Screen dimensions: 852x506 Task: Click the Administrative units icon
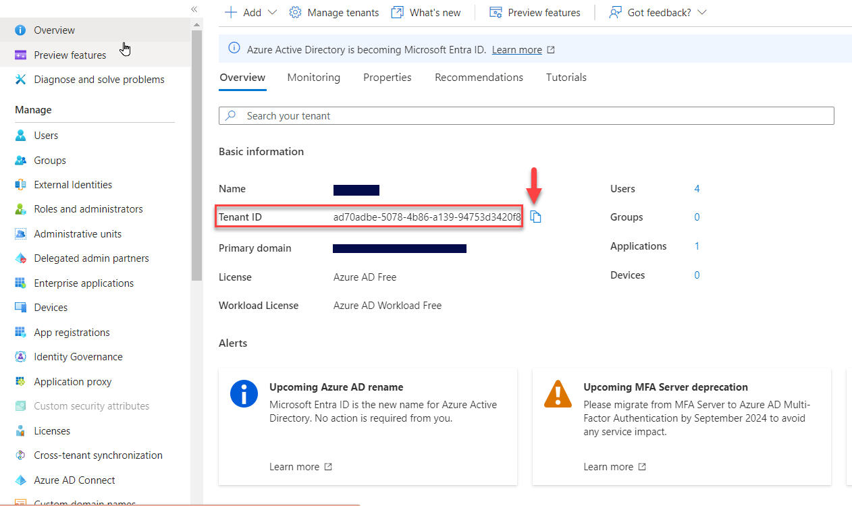[20, 234]
